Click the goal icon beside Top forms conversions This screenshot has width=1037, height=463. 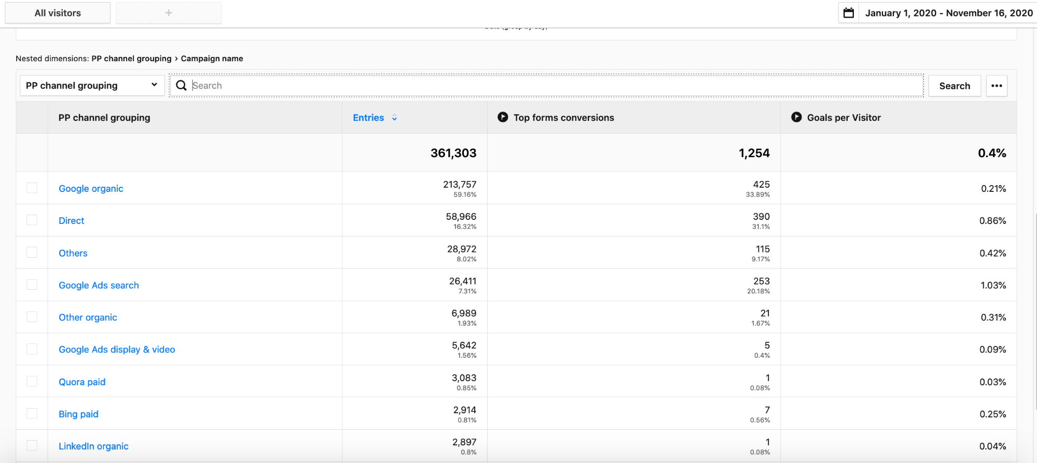[502, 117]
